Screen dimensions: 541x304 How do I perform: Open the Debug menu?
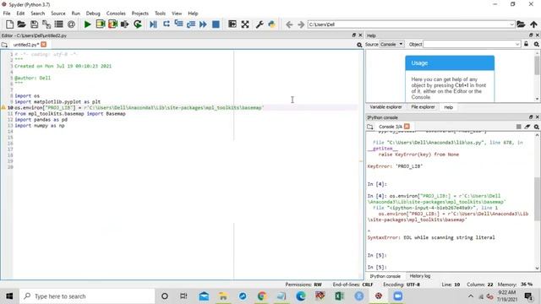(93, 14)
